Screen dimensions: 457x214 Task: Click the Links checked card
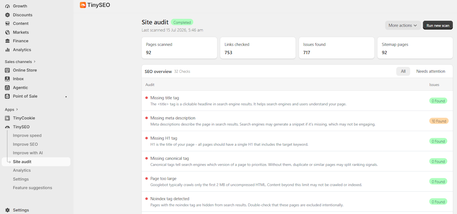pyautogui.click(x=258, y=48)
